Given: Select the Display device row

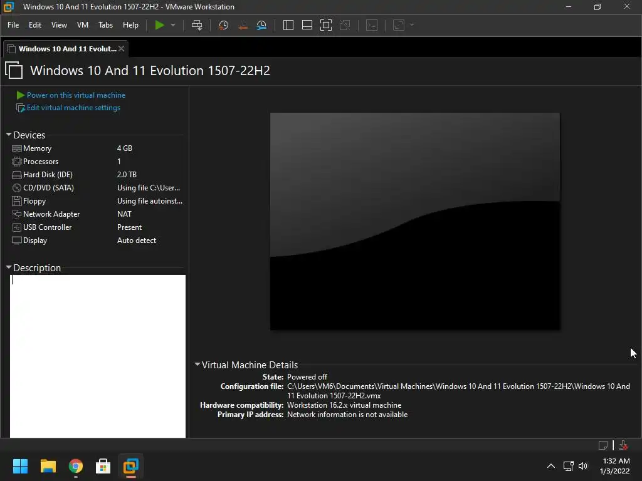Looking at the screenshot, I should pyautogui.click(x=97, y=240).
